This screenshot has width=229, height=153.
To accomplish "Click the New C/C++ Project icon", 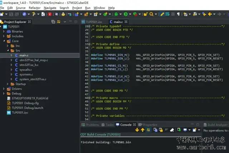I will [x=77, y=14].
